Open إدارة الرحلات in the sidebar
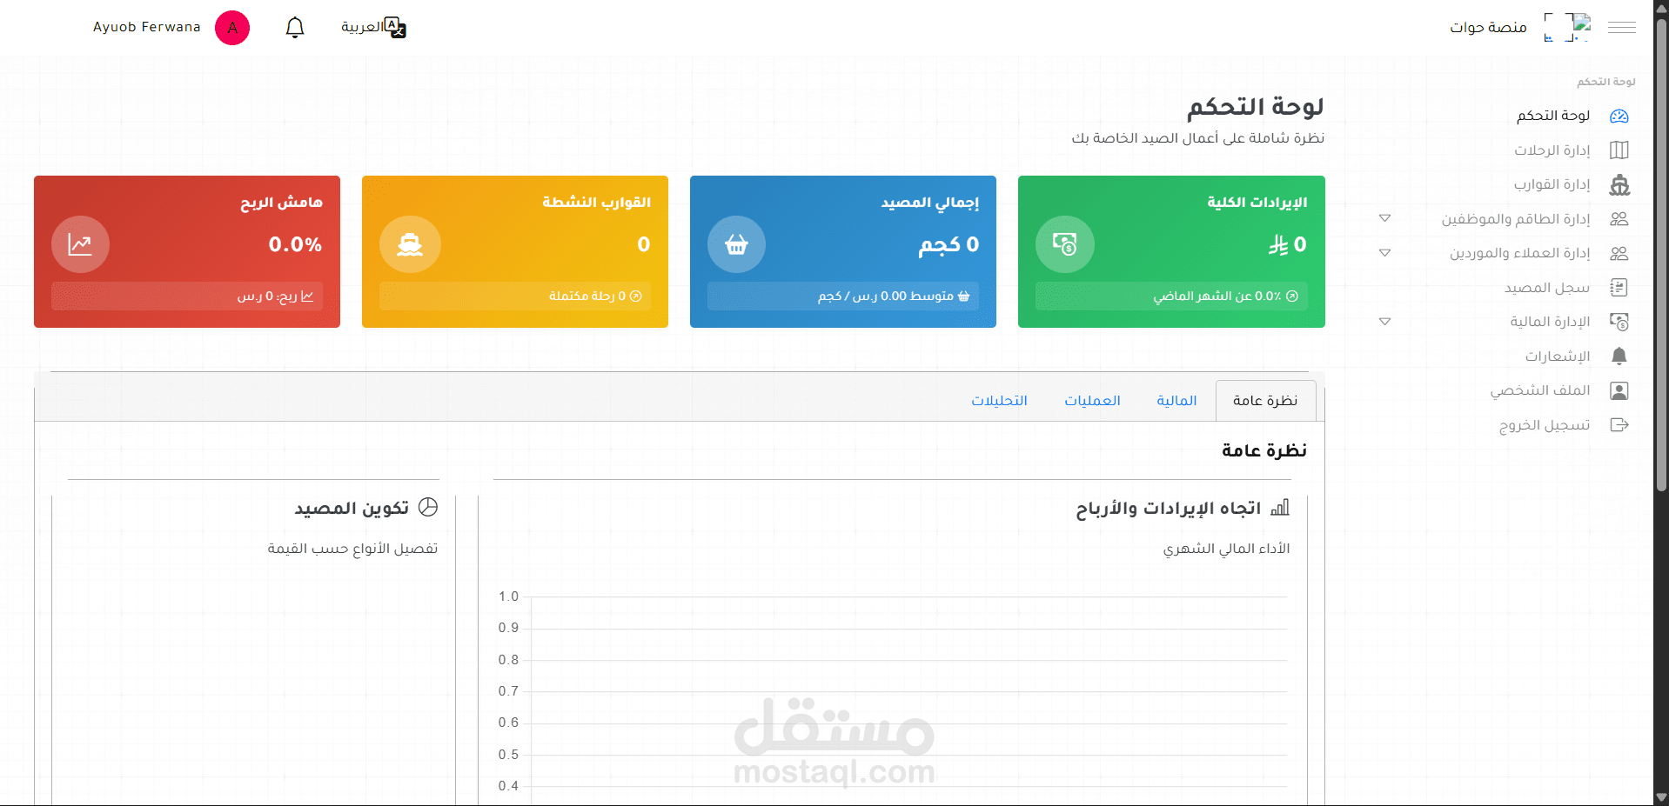This screenshot has height=806, width=1669. (x=1552, y=150)
